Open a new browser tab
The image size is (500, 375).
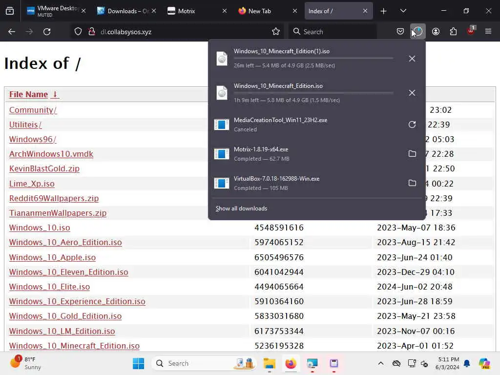384,11
